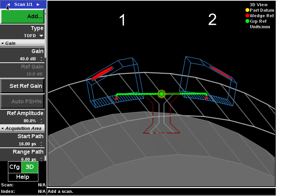Viewport: 283px width, 196px height.
Task: Click the Set Ref Gain button
Action: tap(22, 86)
